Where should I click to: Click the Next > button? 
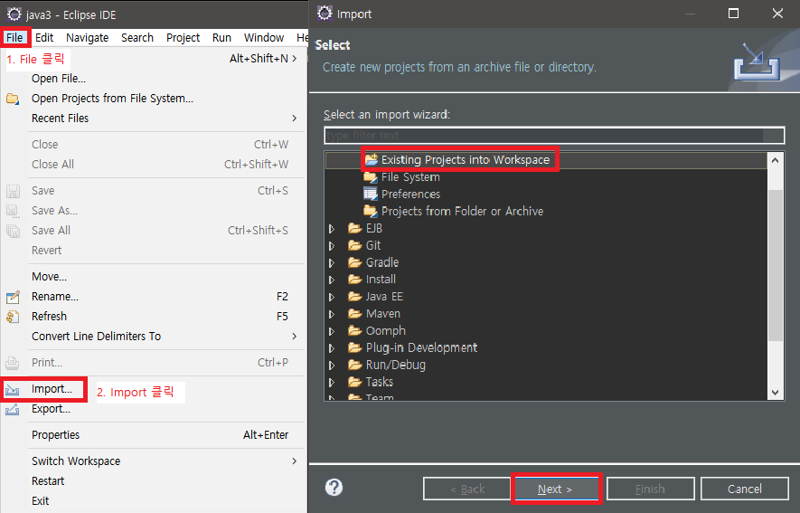coord(556,489)
